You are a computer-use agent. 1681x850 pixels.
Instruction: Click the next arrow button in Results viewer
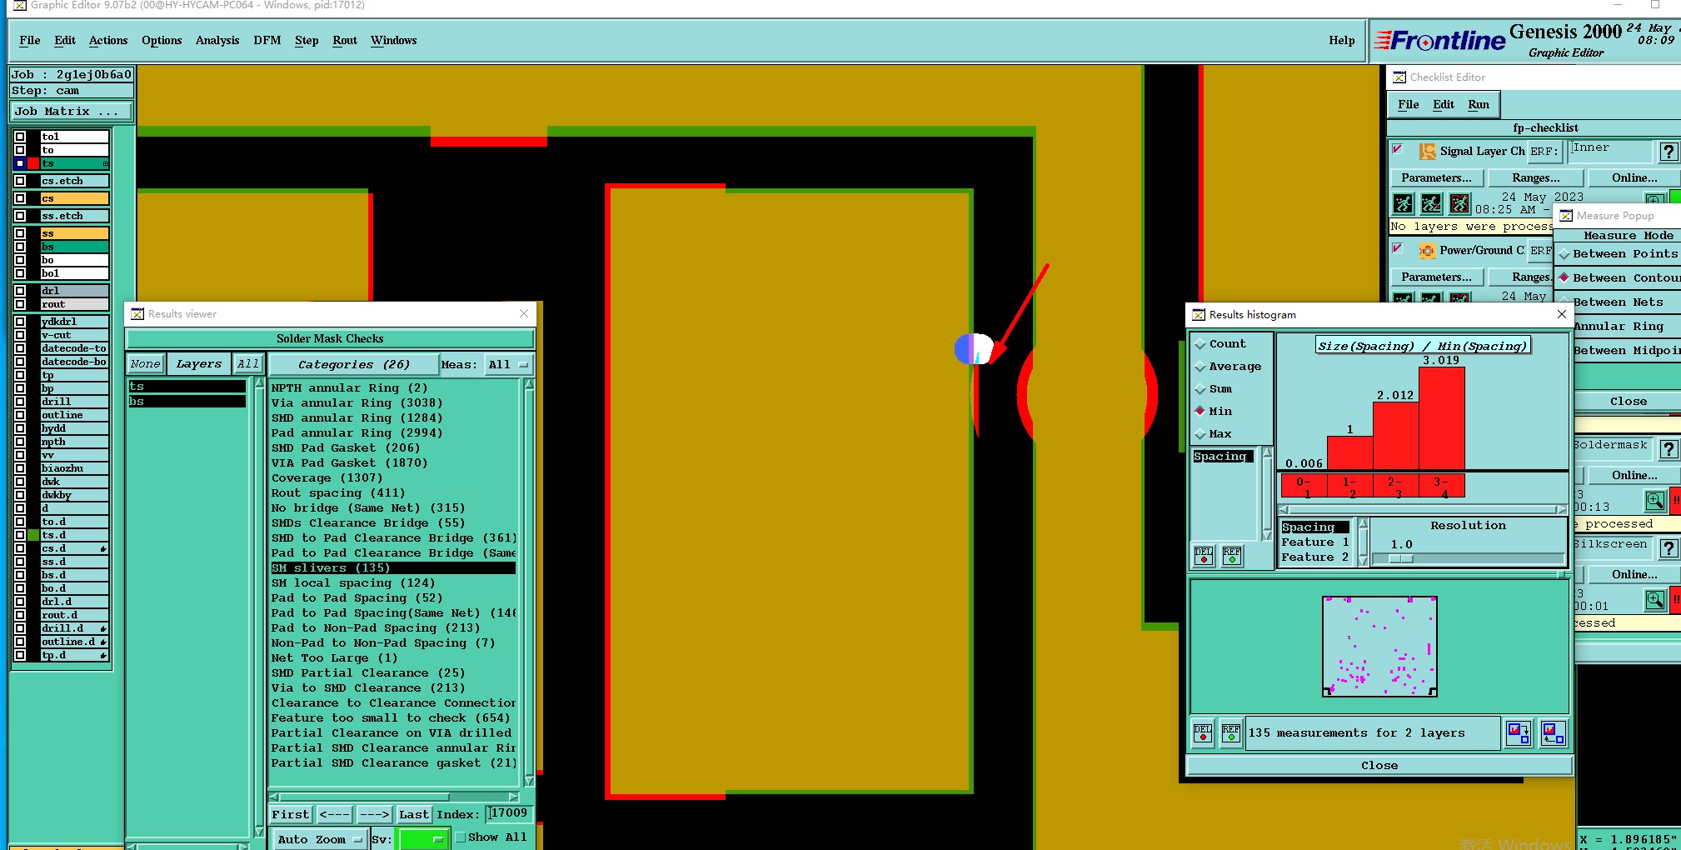click(374, 814)
